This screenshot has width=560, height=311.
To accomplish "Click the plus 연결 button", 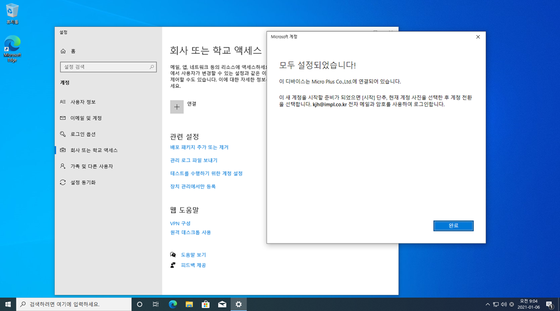I will pos(177,107).
